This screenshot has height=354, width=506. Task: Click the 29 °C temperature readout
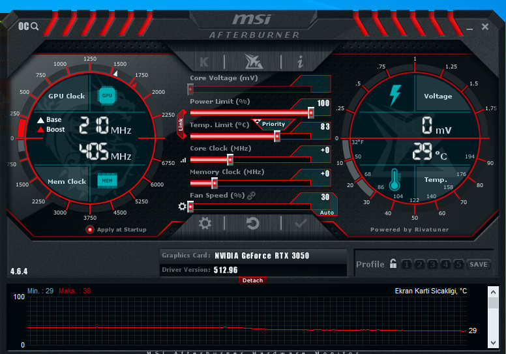[x=430, y=152]
